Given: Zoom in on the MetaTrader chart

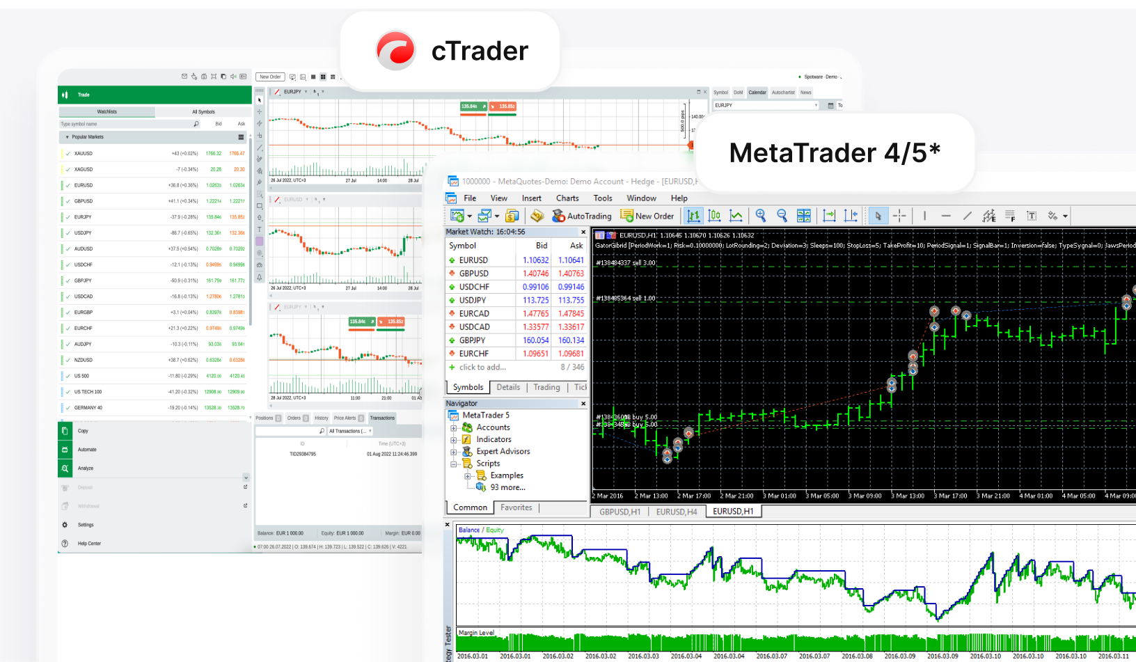Looking at the screenshot, I should click(x=761, y=216).
